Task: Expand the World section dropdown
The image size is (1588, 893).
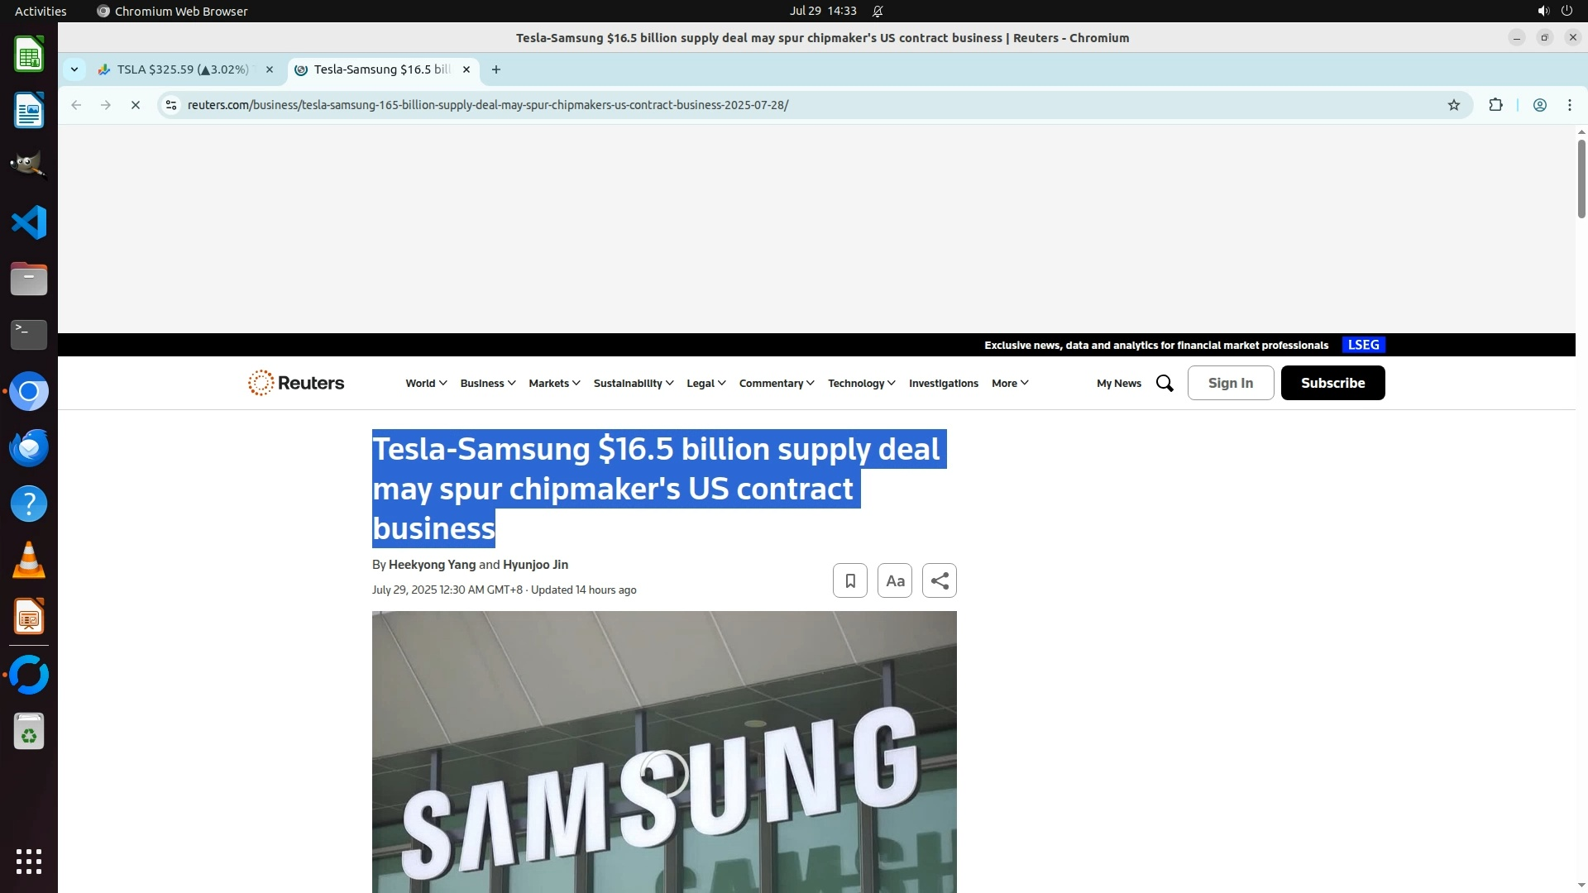Action: pyautogui.click(x=425, y=383)
